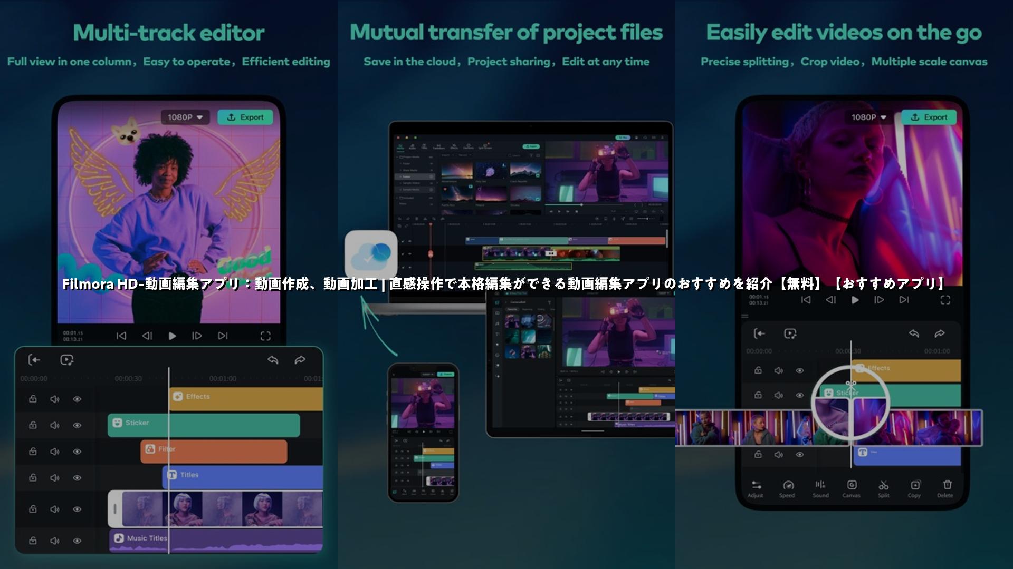Jump to start in Multi-track editor preview

(121, 336)
